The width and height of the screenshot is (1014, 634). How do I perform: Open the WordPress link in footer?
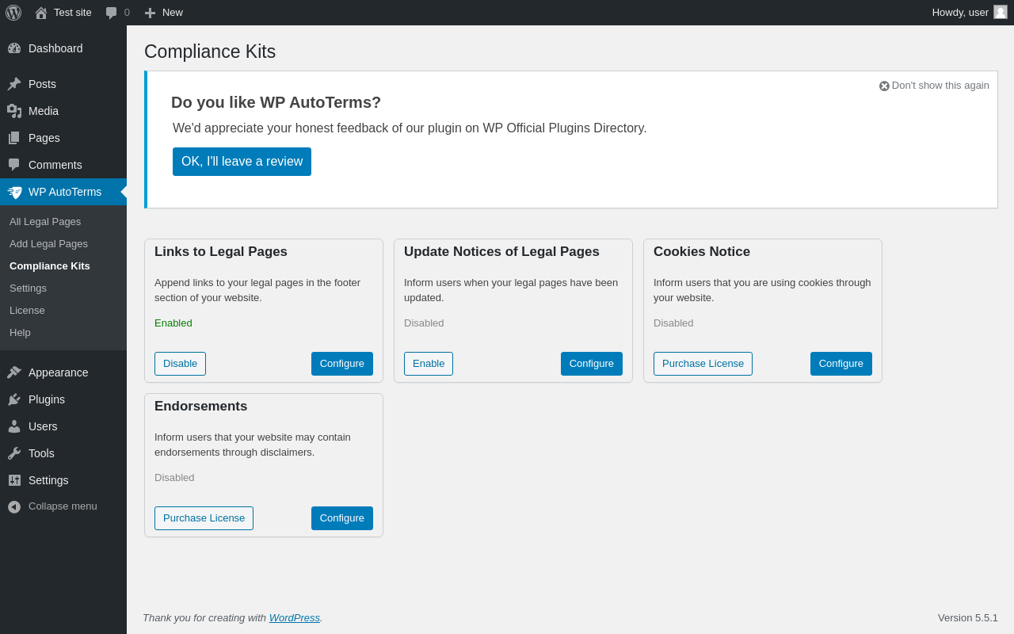[294, 617]
